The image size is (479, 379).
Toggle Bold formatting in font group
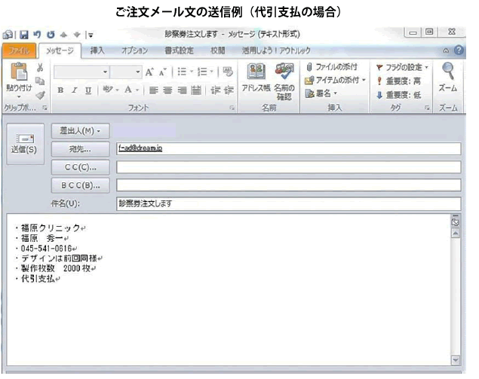tap(61, 90)
